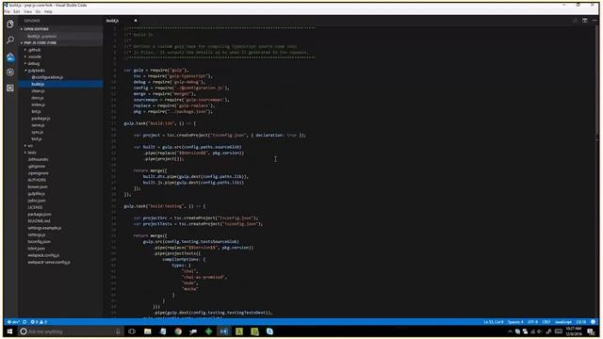Open tslint.json in the file tree
This screenshot has height=339, width=603.
37,249
